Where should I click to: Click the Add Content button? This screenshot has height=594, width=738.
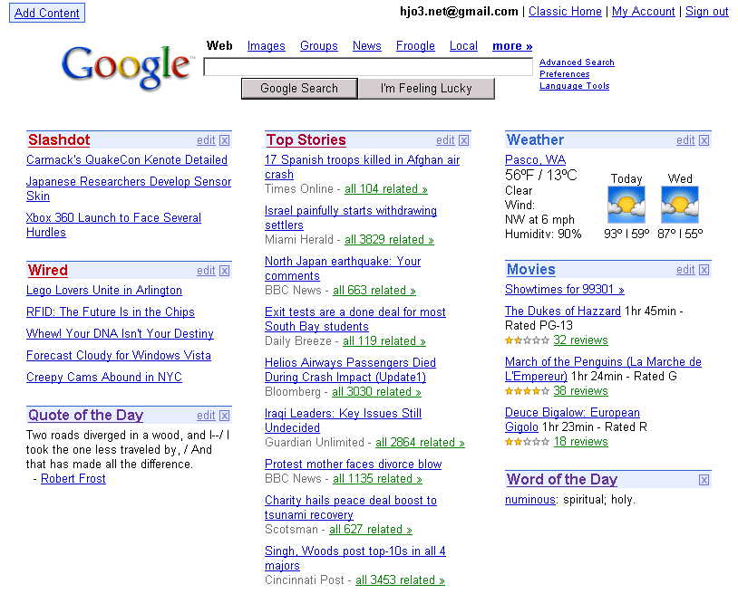[x=47, y=13]
